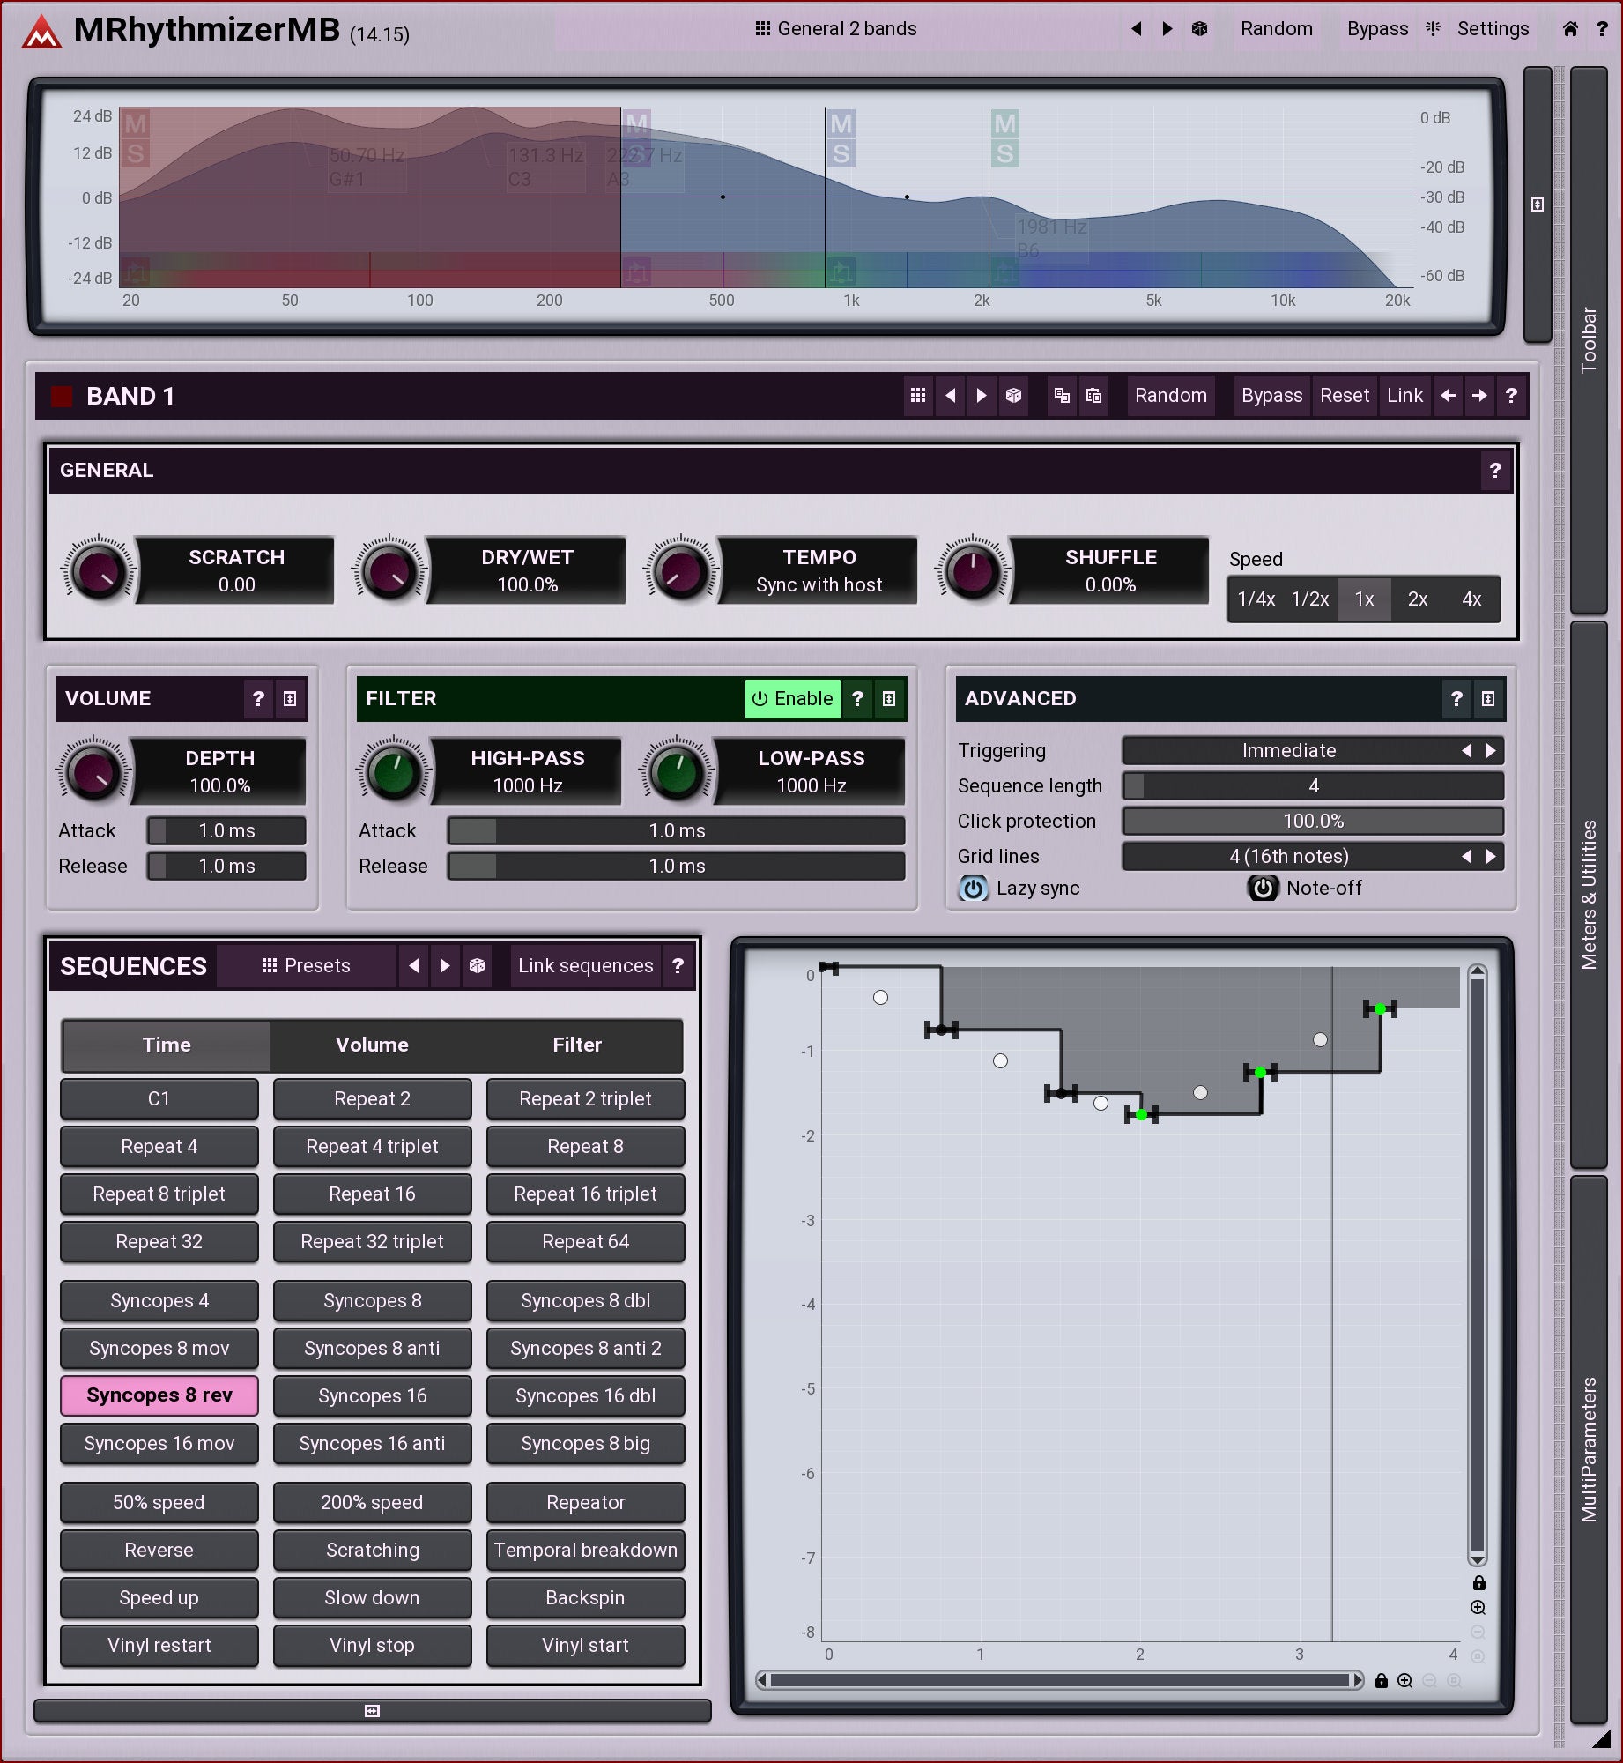
Task: Switch to the Volume sequences tab
Action: 372,1045
